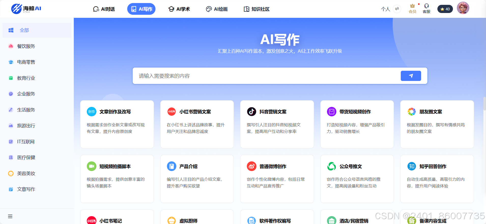Click the 海鲸AI logo
The width and height of the screenshot is (486, 224).
26,9
